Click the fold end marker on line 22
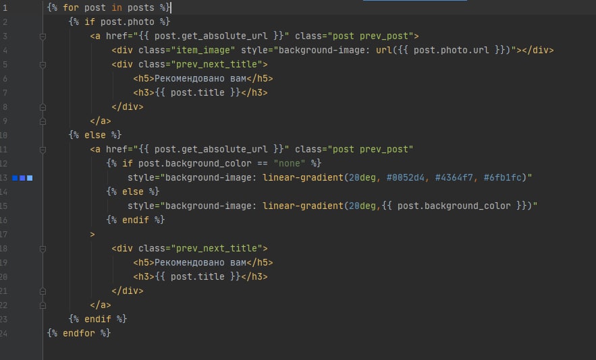 click(43, 305)
